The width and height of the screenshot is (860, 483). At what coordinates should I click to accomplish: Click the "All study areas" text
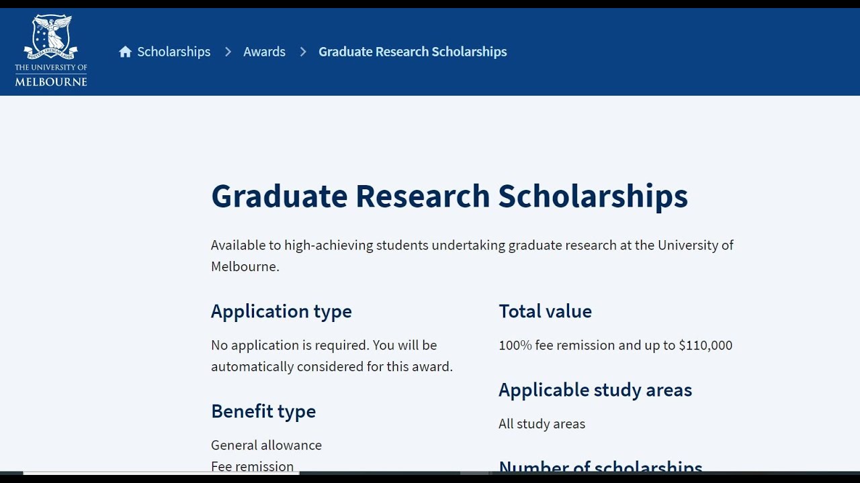pyautogui.click(x=542, y=424)
